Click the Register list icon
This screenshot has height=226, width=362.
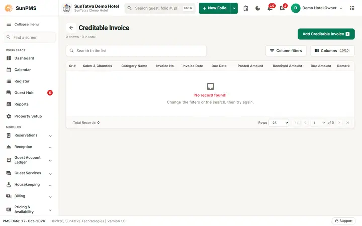(9, 81)
